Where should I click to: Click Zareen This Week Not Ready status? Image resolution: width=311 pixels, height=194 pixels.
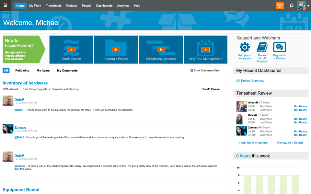click(x=300, y=132)
